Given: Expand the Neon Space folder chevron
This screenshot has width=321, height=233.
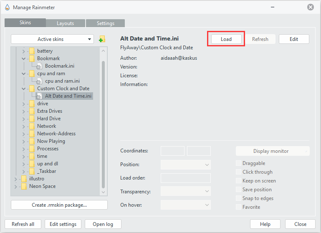Looking at the screenshot, I should tap(15, 187).
